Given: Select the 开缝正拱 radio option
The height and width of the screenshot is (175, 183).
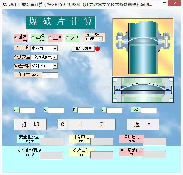Looking at the screenshot, I should 33,38.
